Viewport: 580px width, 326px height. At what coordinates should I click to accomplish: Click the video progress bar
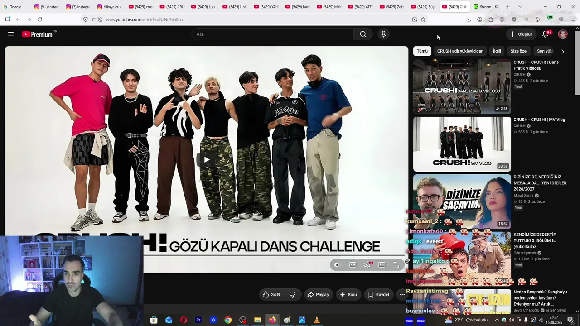207,256
